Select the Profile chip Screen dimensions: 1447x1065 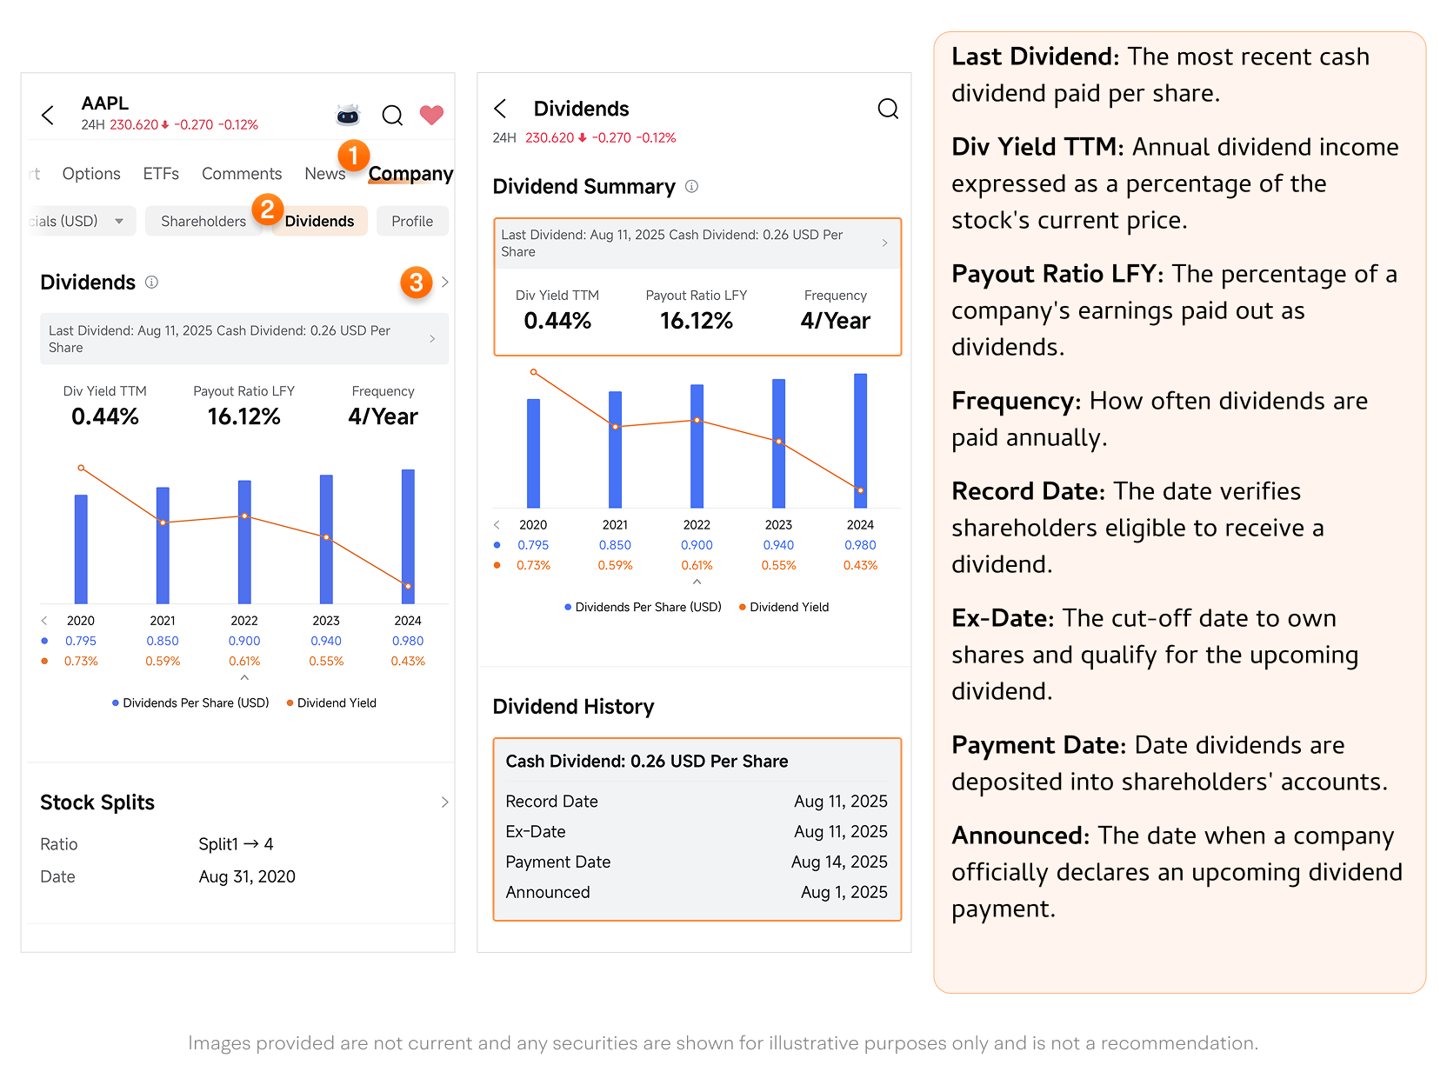pyautogui.click(x=411, y=222)
